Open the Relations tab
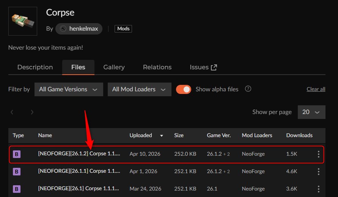This screenshot has height=197, width=338. pos(157,67)
